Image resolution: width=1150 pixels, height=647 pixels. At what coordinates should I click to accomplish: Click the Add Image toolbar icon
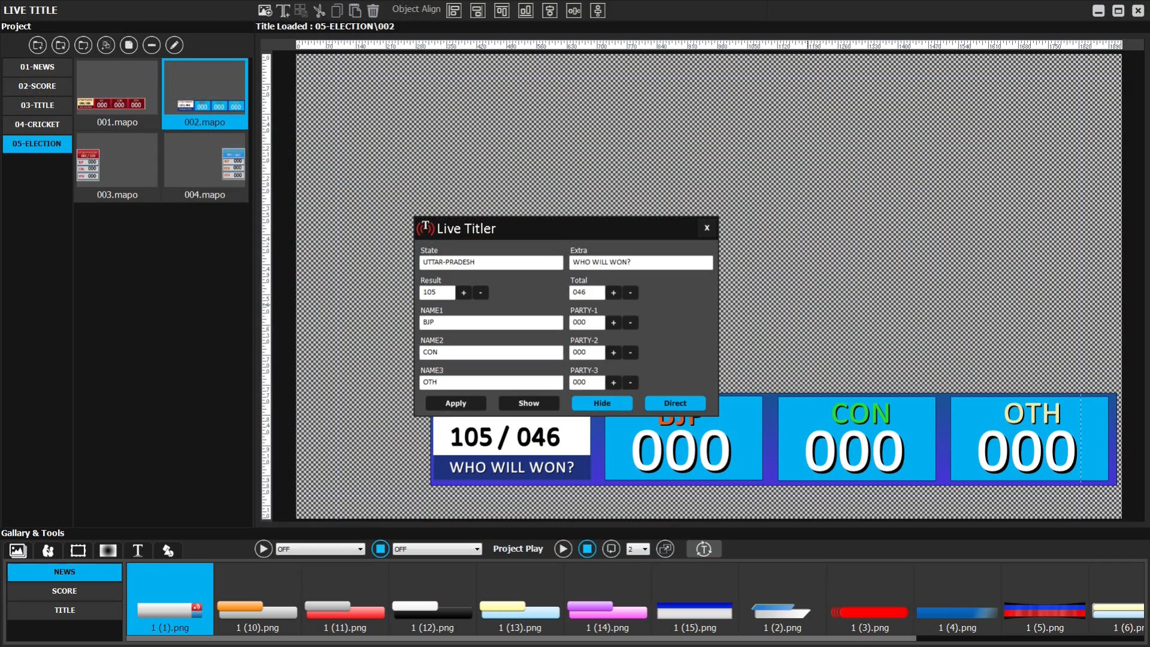(x=264, y=10)
